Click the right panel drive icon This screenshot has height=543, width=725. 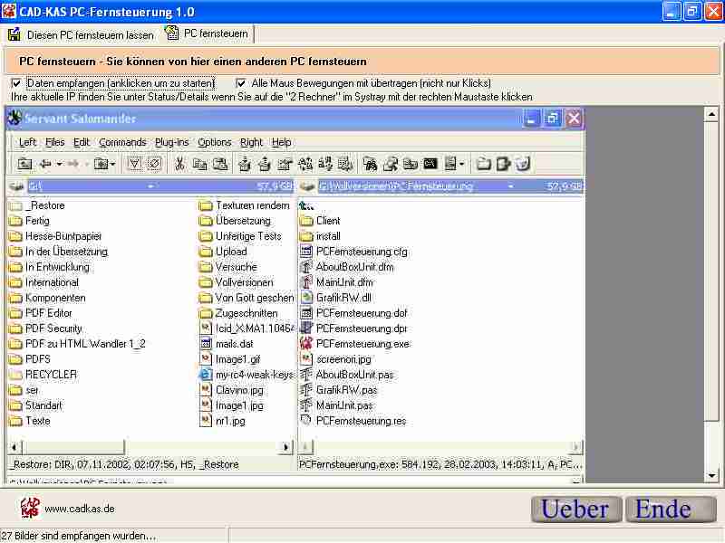[307, 186]
